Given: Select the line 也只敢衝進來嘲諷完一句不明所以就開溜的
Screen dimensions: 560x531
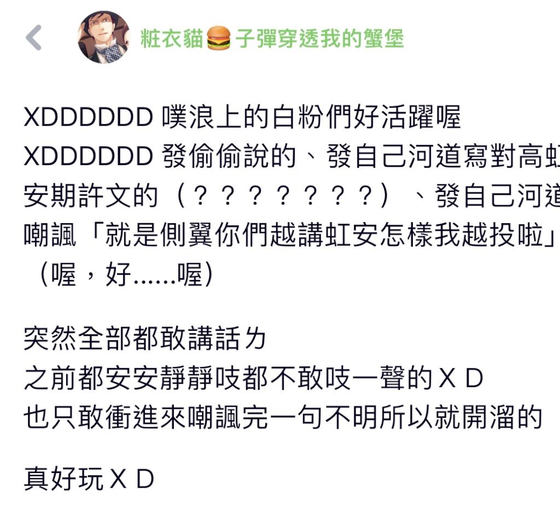Looking at the screenshot, I should [283, 417].
